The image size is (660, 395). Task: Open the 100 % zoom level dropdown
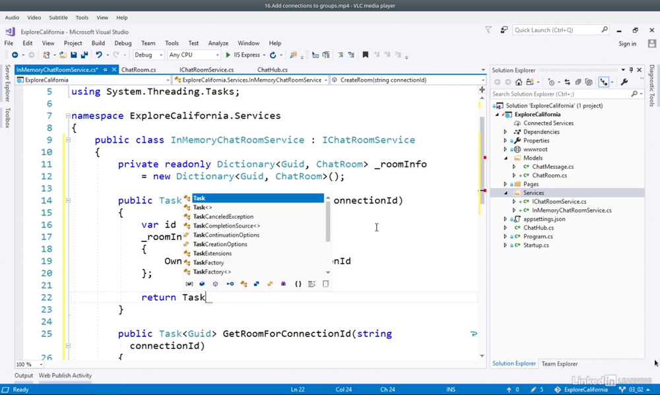click(30, 364)
